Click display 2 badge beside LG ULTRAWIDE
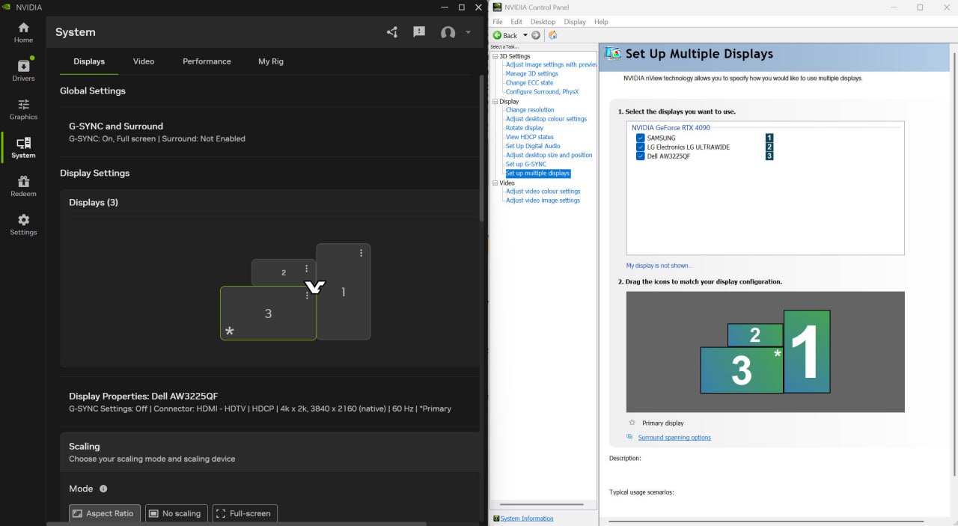Viewport: 958px width, 526px height. (769, 147)
